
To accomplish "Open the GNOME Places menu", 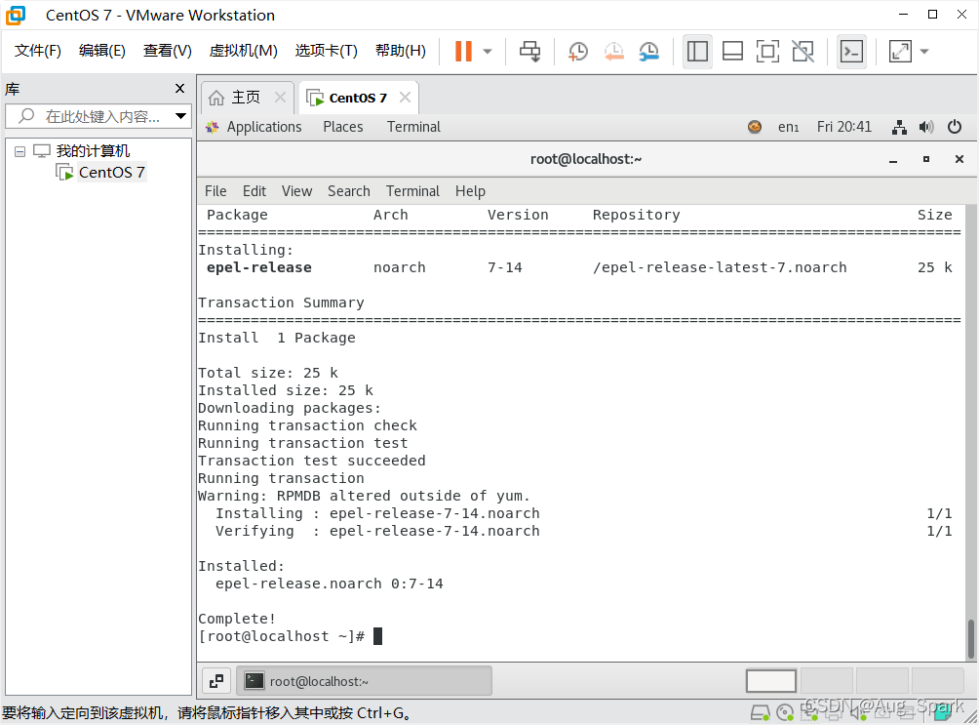I will point(343,127).
